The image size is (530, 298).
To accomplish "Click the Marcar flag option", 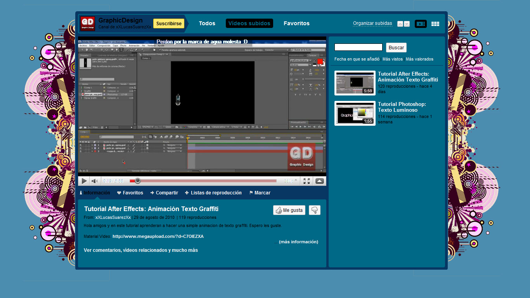I will (260, 193).
